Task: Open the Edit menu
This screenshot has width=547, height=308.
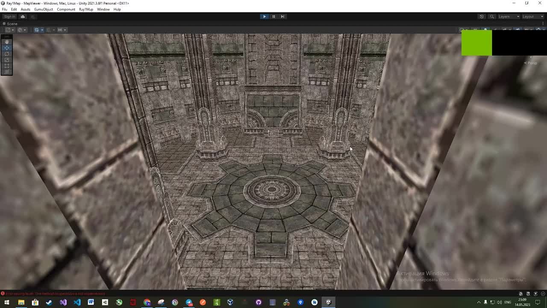Action: point(14,9)
